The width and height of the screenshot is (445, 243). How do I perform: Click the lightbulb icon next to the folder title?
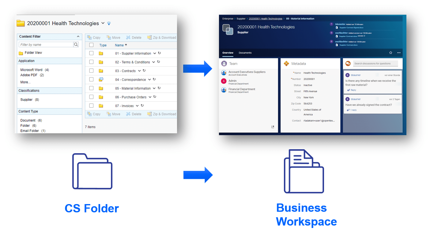click(x=109, y=23)
